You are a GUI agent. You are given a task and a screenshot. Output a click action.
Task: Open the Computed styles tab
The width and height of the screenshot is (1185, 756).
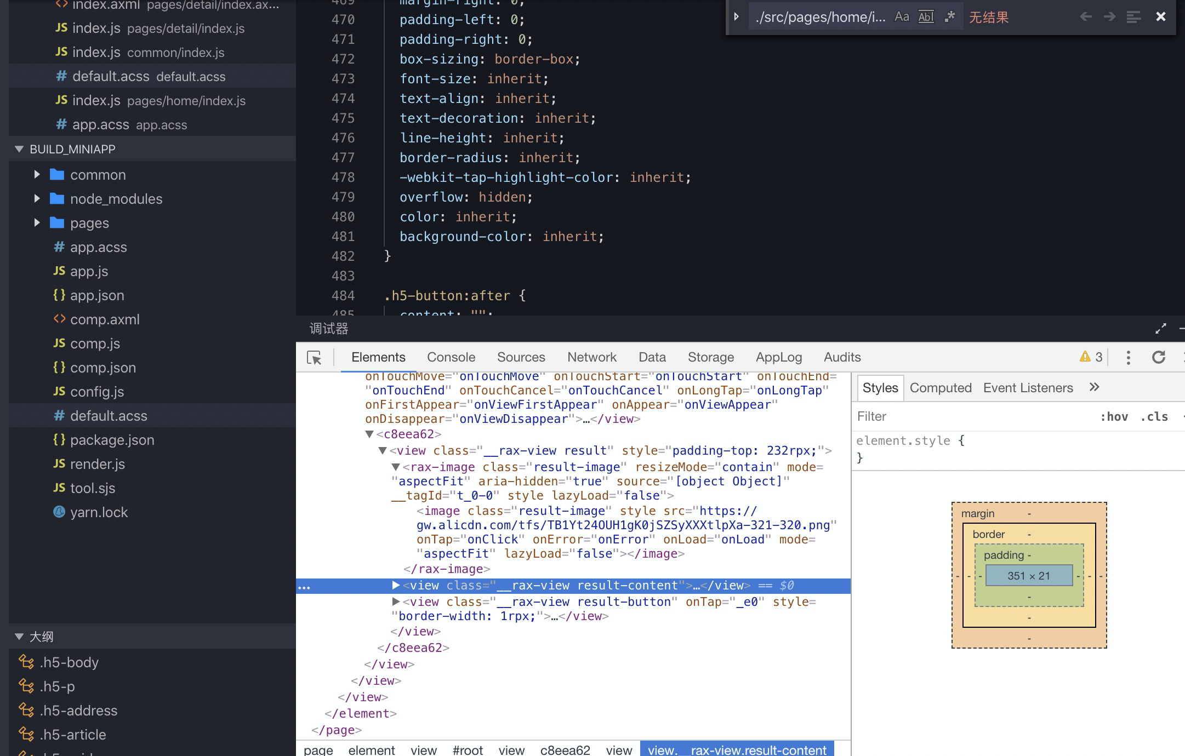click(x=941, y=388)
